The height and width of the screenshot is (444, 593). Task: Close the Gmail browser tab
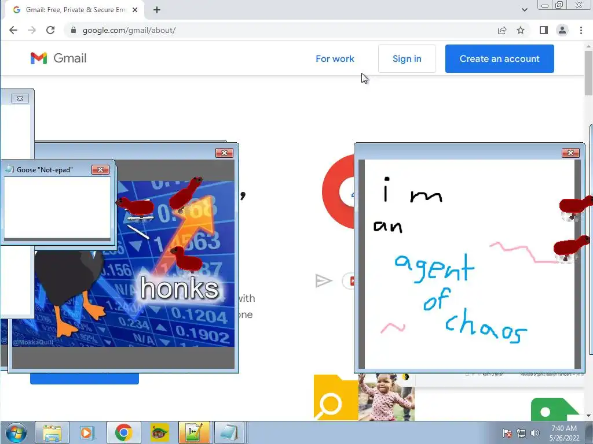134,10
